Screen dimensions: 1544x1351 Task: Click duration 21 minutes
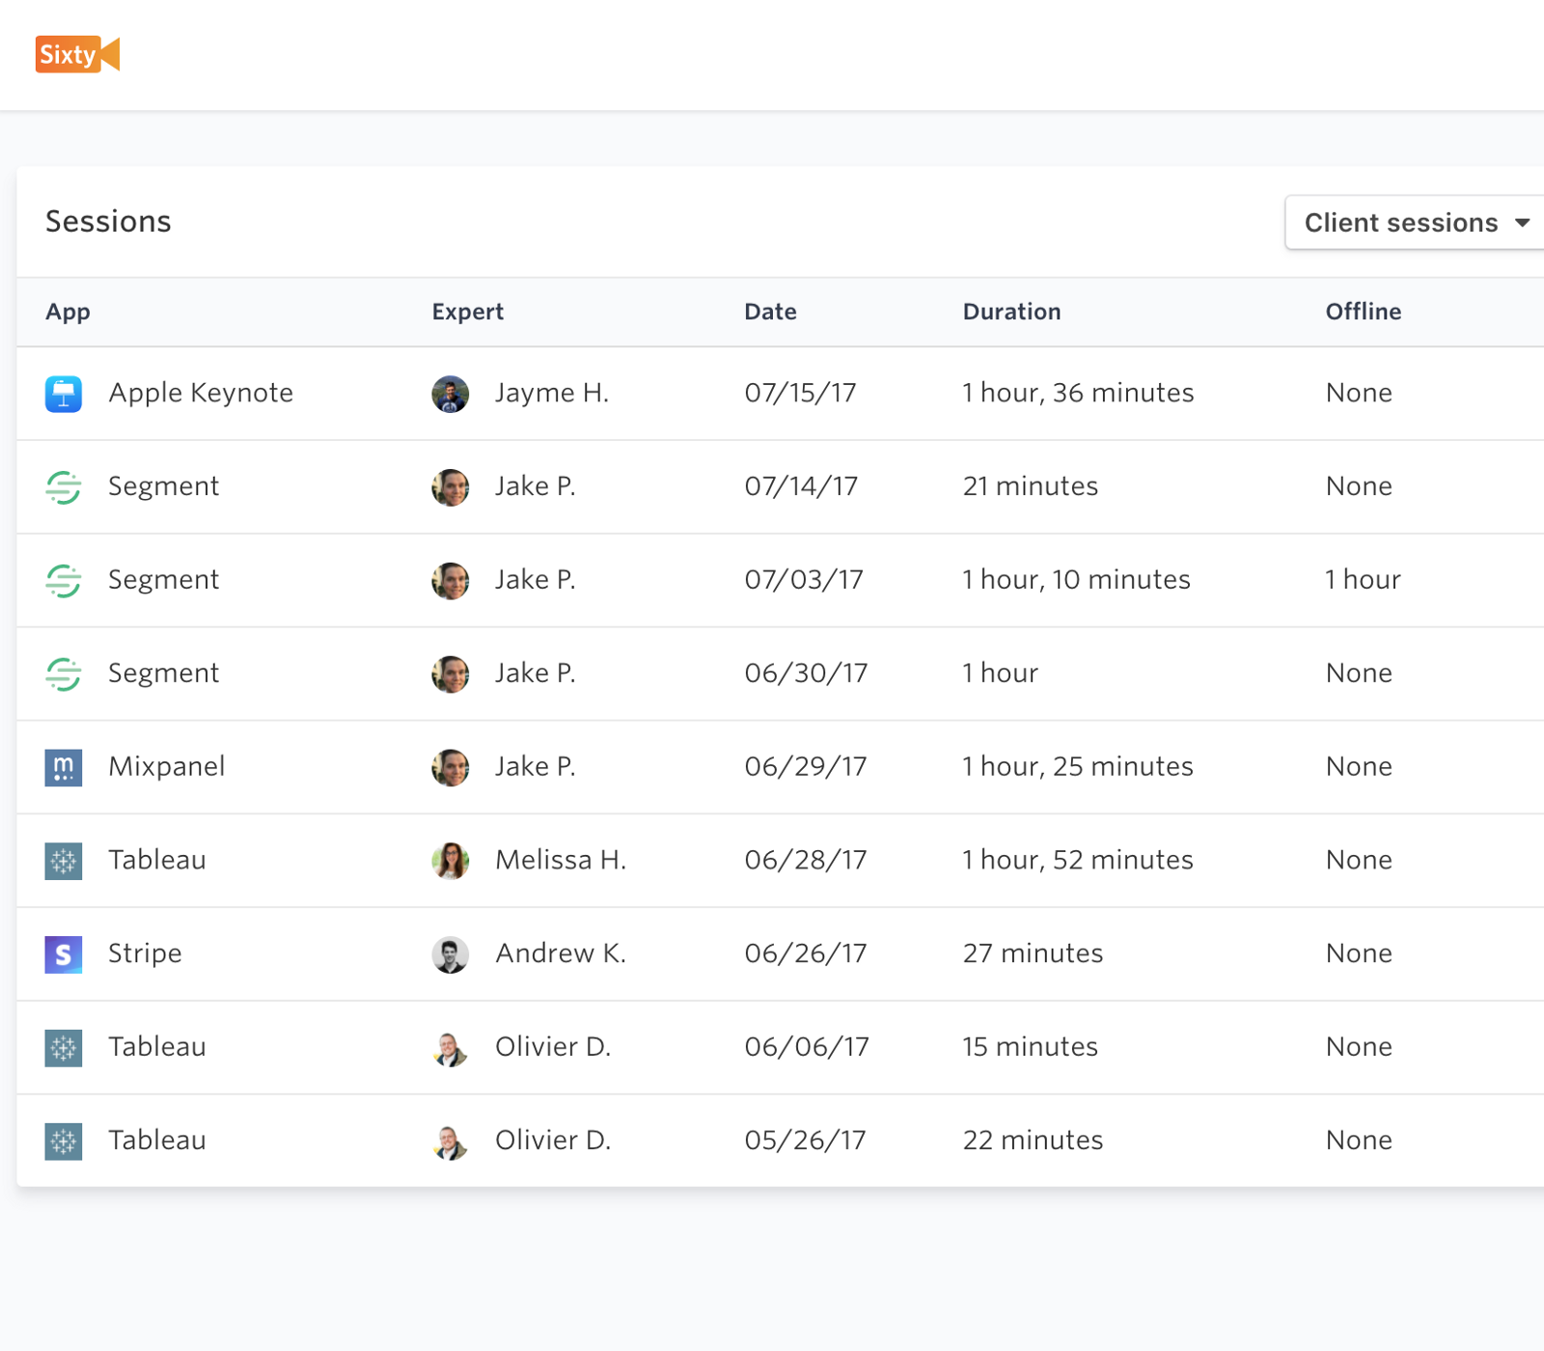[x=1031, y=486]
